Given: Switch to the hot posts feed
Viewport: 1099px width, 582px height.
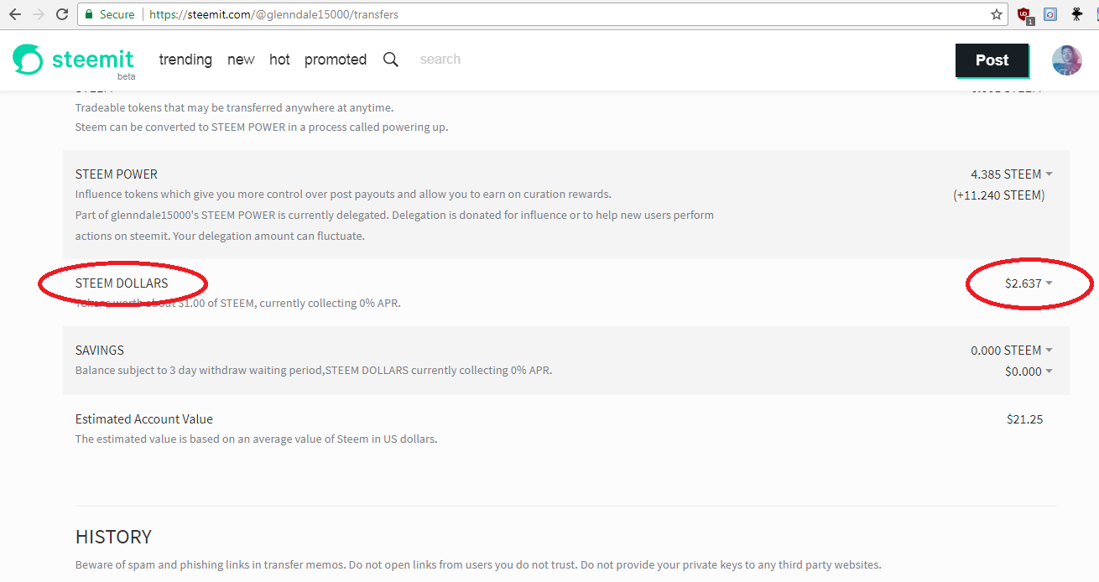Looking at the screenshot, I should (279, 60).
